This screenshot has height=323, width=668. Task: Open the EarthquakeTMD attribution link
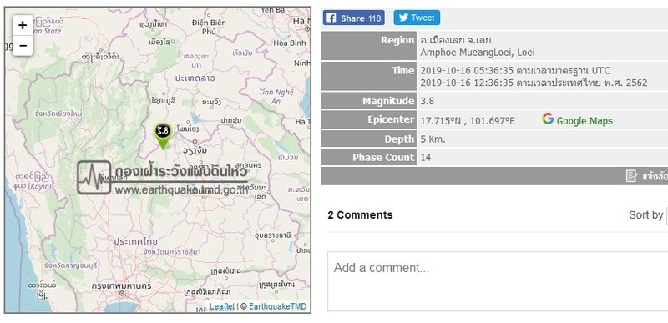[x=277, y=306]
